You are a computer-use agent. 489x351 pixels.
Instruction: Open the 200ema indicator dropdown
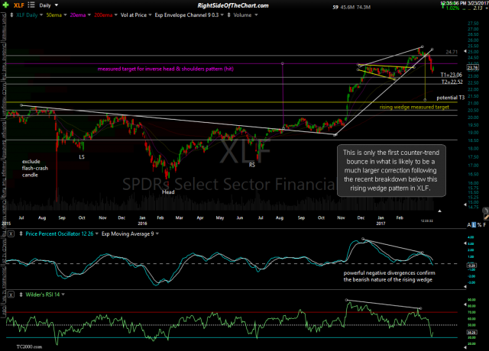pos(116,15)
